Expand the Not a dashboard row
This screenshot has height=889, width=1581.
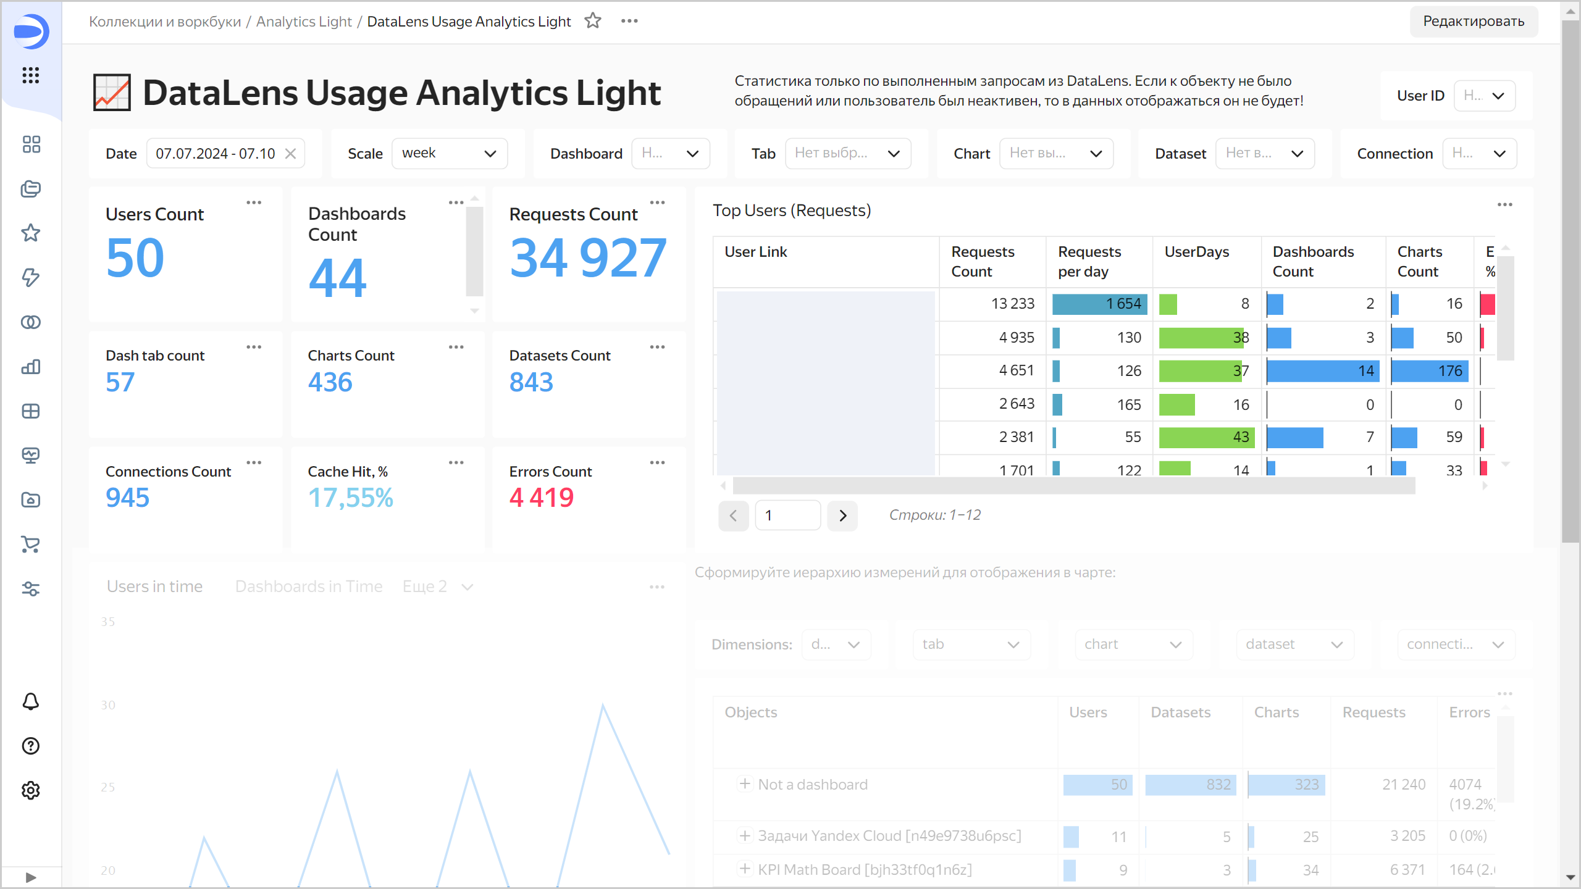744,785
